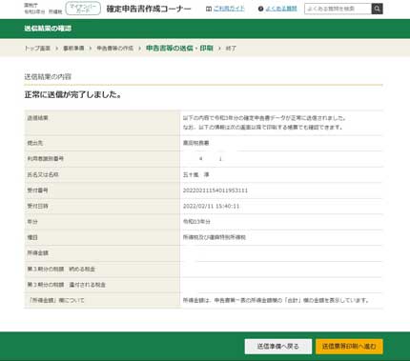The width and height of the screenshot is (410, 361).
Task: Click the 送信準備へ戻る button
Action: (278, 346)
